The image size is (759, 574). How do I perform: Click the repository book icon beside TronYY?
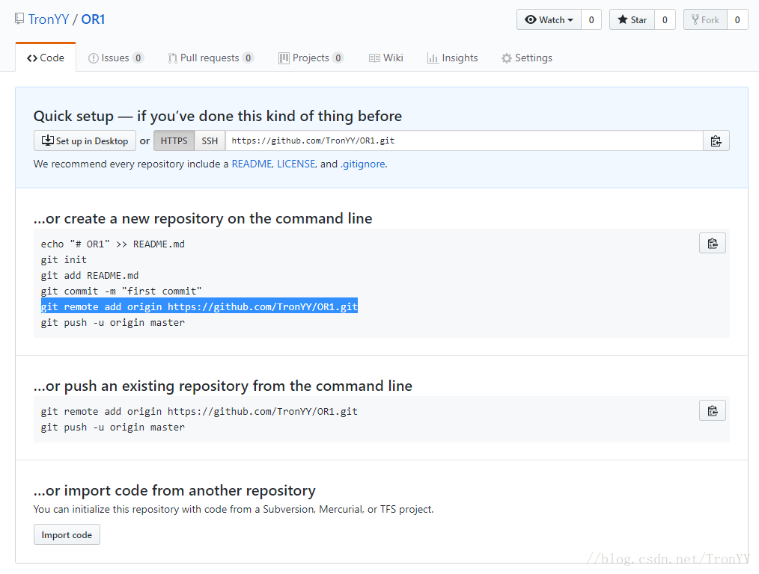(x=19, y=19)
